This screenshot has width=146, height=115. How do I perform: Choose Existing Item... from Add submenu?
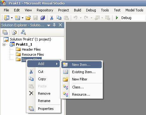[x=82, y=72]
